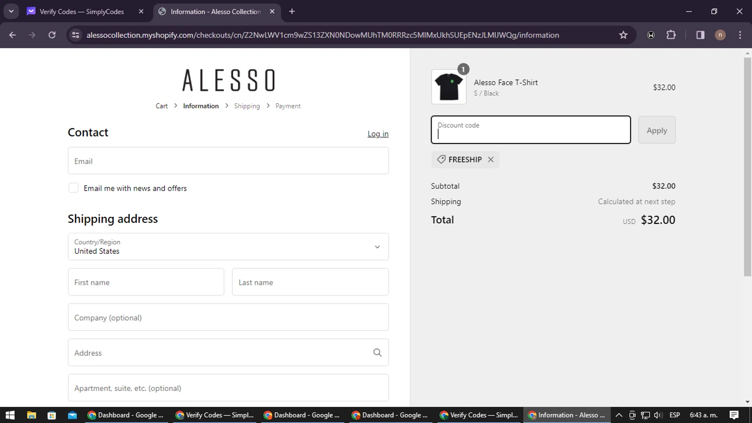Bookmark this page with the star icon

(623, 35)
